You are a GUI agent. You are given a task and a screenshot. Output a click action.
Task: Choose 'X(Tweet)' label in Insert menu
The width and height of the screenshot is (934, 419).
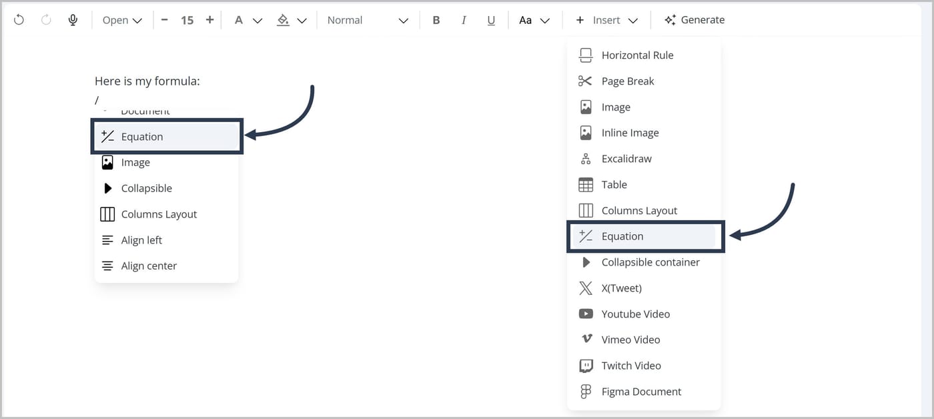coord(622,288)
